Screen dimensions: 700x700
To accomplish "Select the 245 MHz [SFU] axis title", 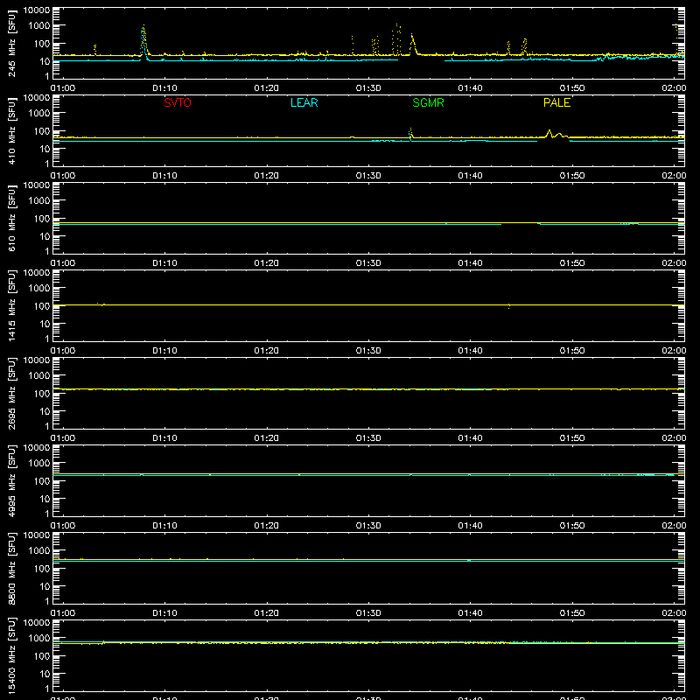I will [12, 43].
